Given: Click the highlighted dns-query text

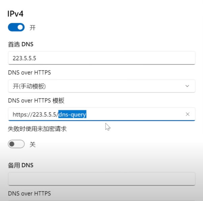Looking at the screenshot, I should click(72, 115).
